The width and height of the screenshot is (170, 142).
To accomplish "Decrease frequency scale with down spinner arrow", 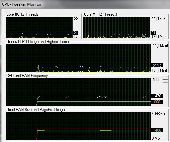I will coord(165,81).
